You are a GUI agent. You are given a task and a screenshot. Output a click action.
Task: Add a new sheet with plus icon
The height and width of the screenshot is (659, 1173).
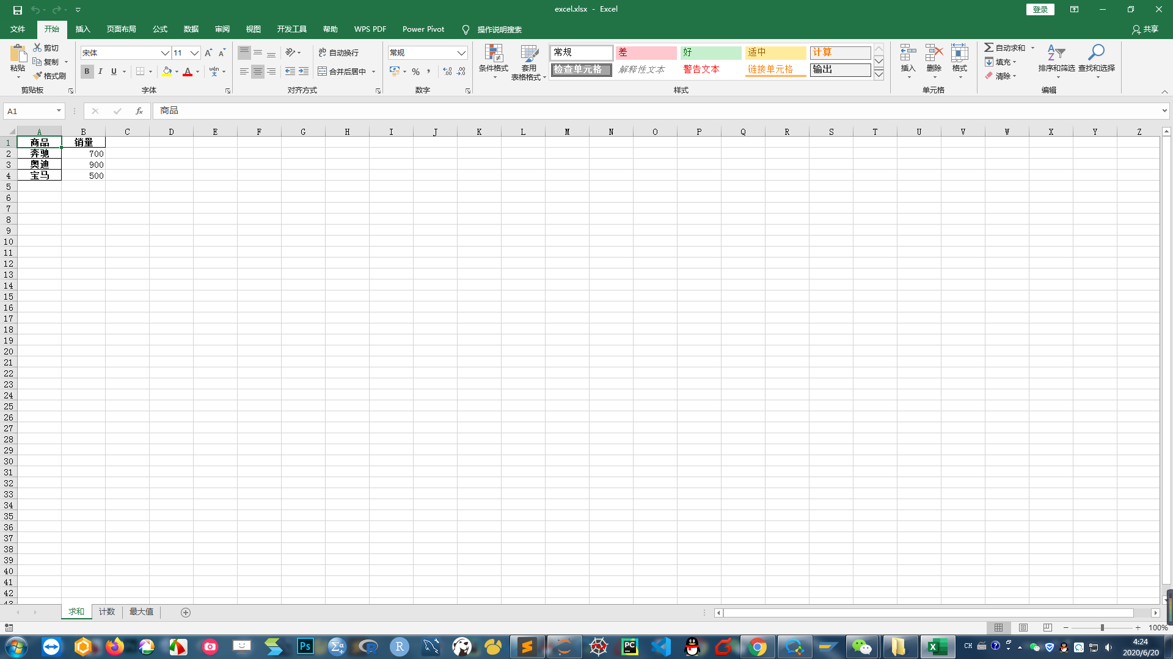coord(186,612)
